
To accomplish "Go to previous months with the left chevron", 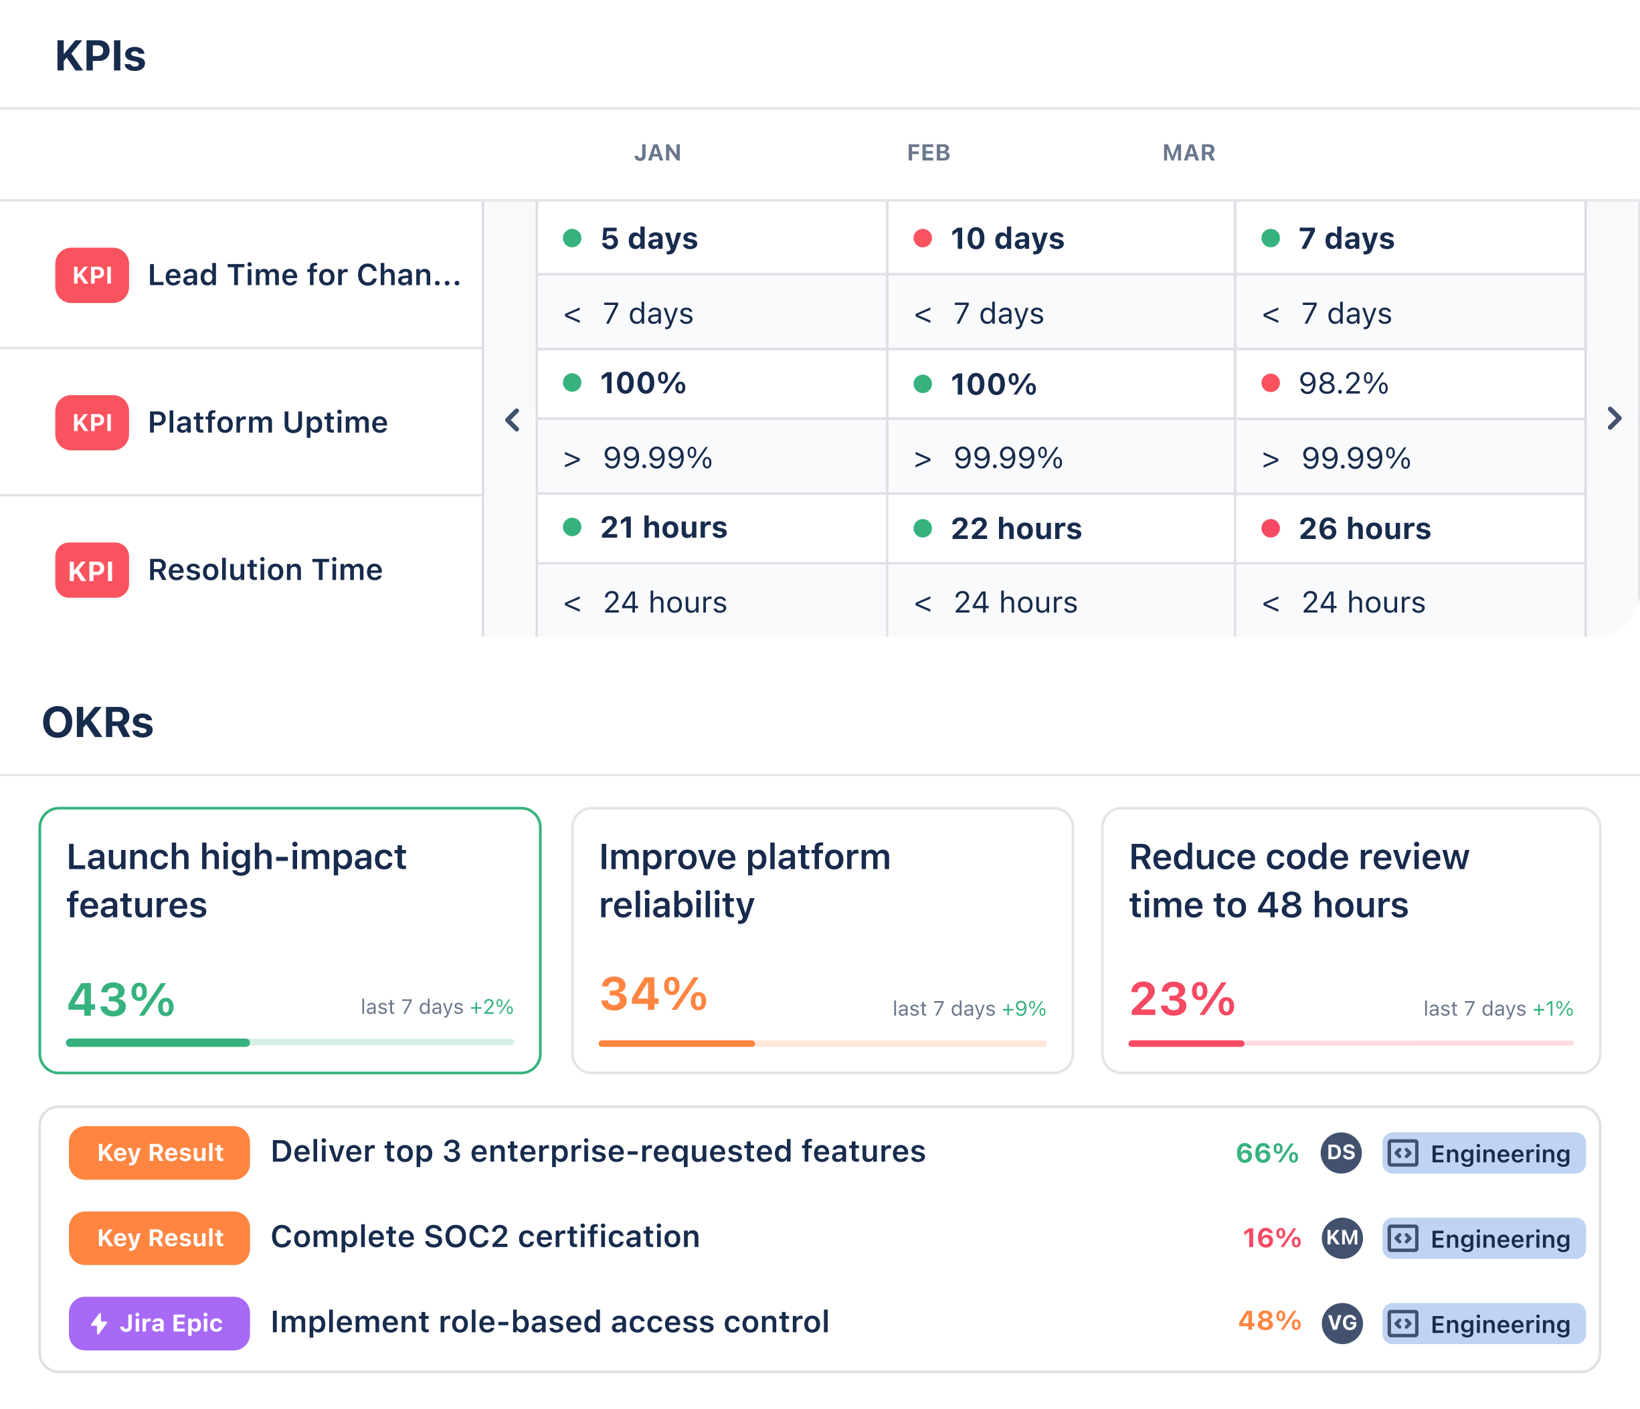I will [x=512, y=420].
